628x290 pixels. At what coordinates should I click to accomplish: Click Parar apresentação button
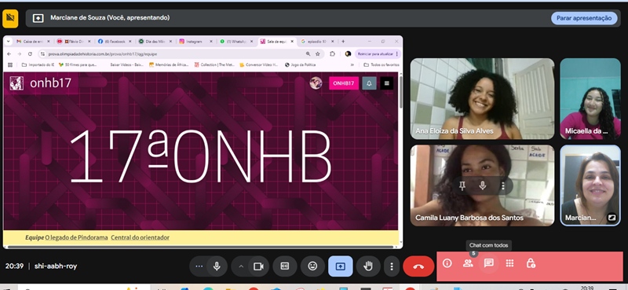pyautogui.click(x=584, y=18)
